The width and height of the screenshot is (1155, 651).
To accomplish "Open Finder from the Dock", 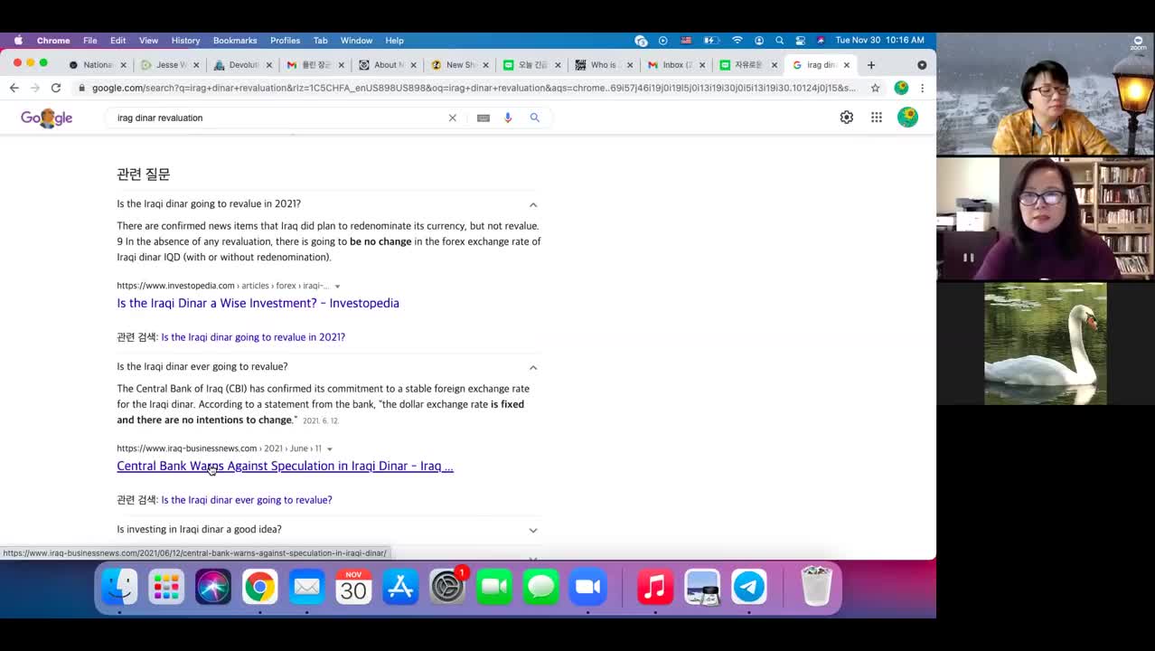I will (x=119, y=588).
